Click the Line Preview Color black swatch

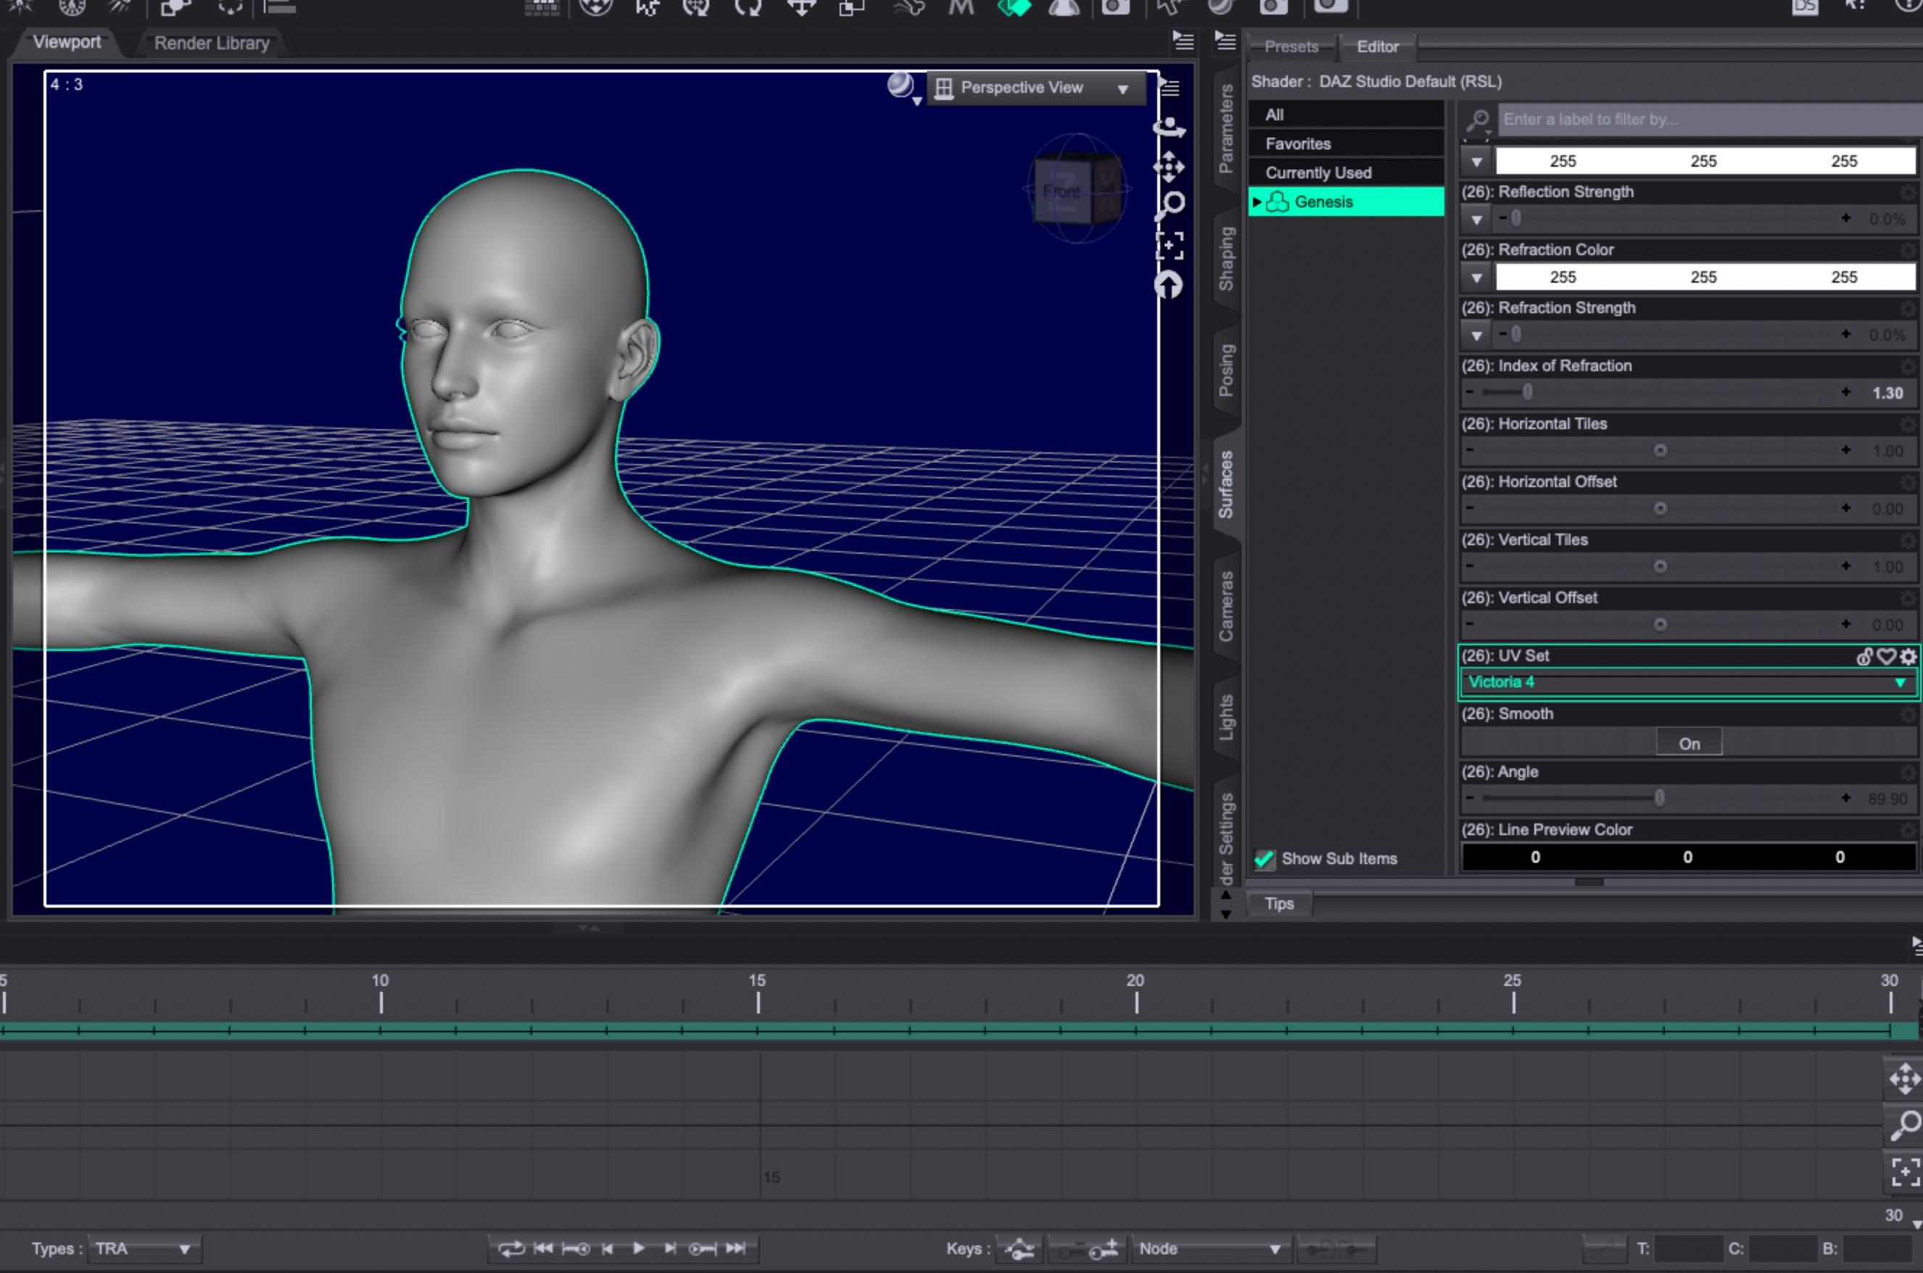point(1687,858)
